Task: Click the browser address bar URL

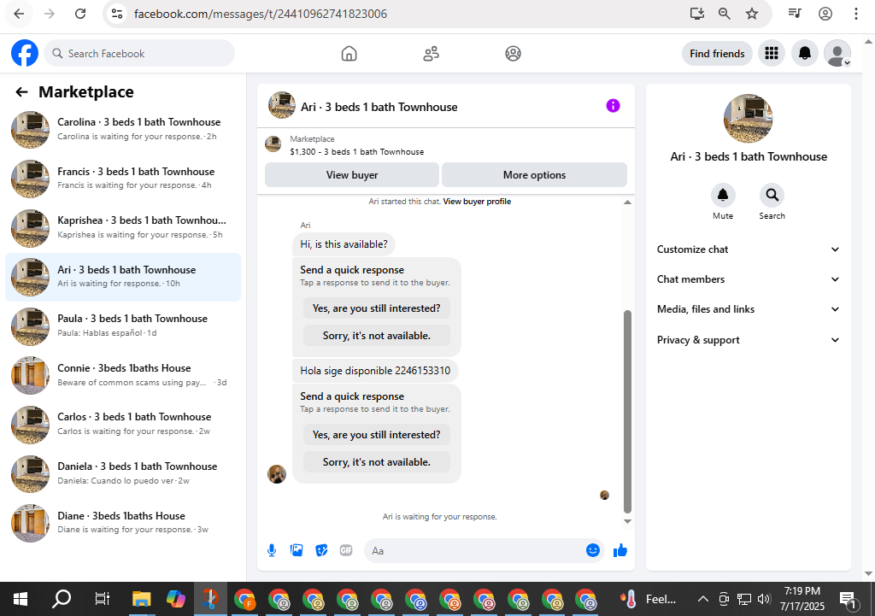Action: [x=261, y=14]
